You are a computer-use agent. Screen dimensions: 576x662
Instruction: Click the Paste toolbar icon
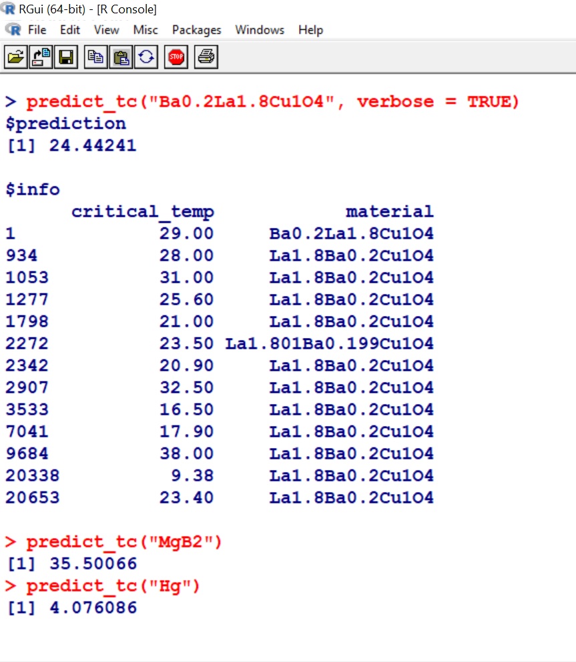pos(121,57)
